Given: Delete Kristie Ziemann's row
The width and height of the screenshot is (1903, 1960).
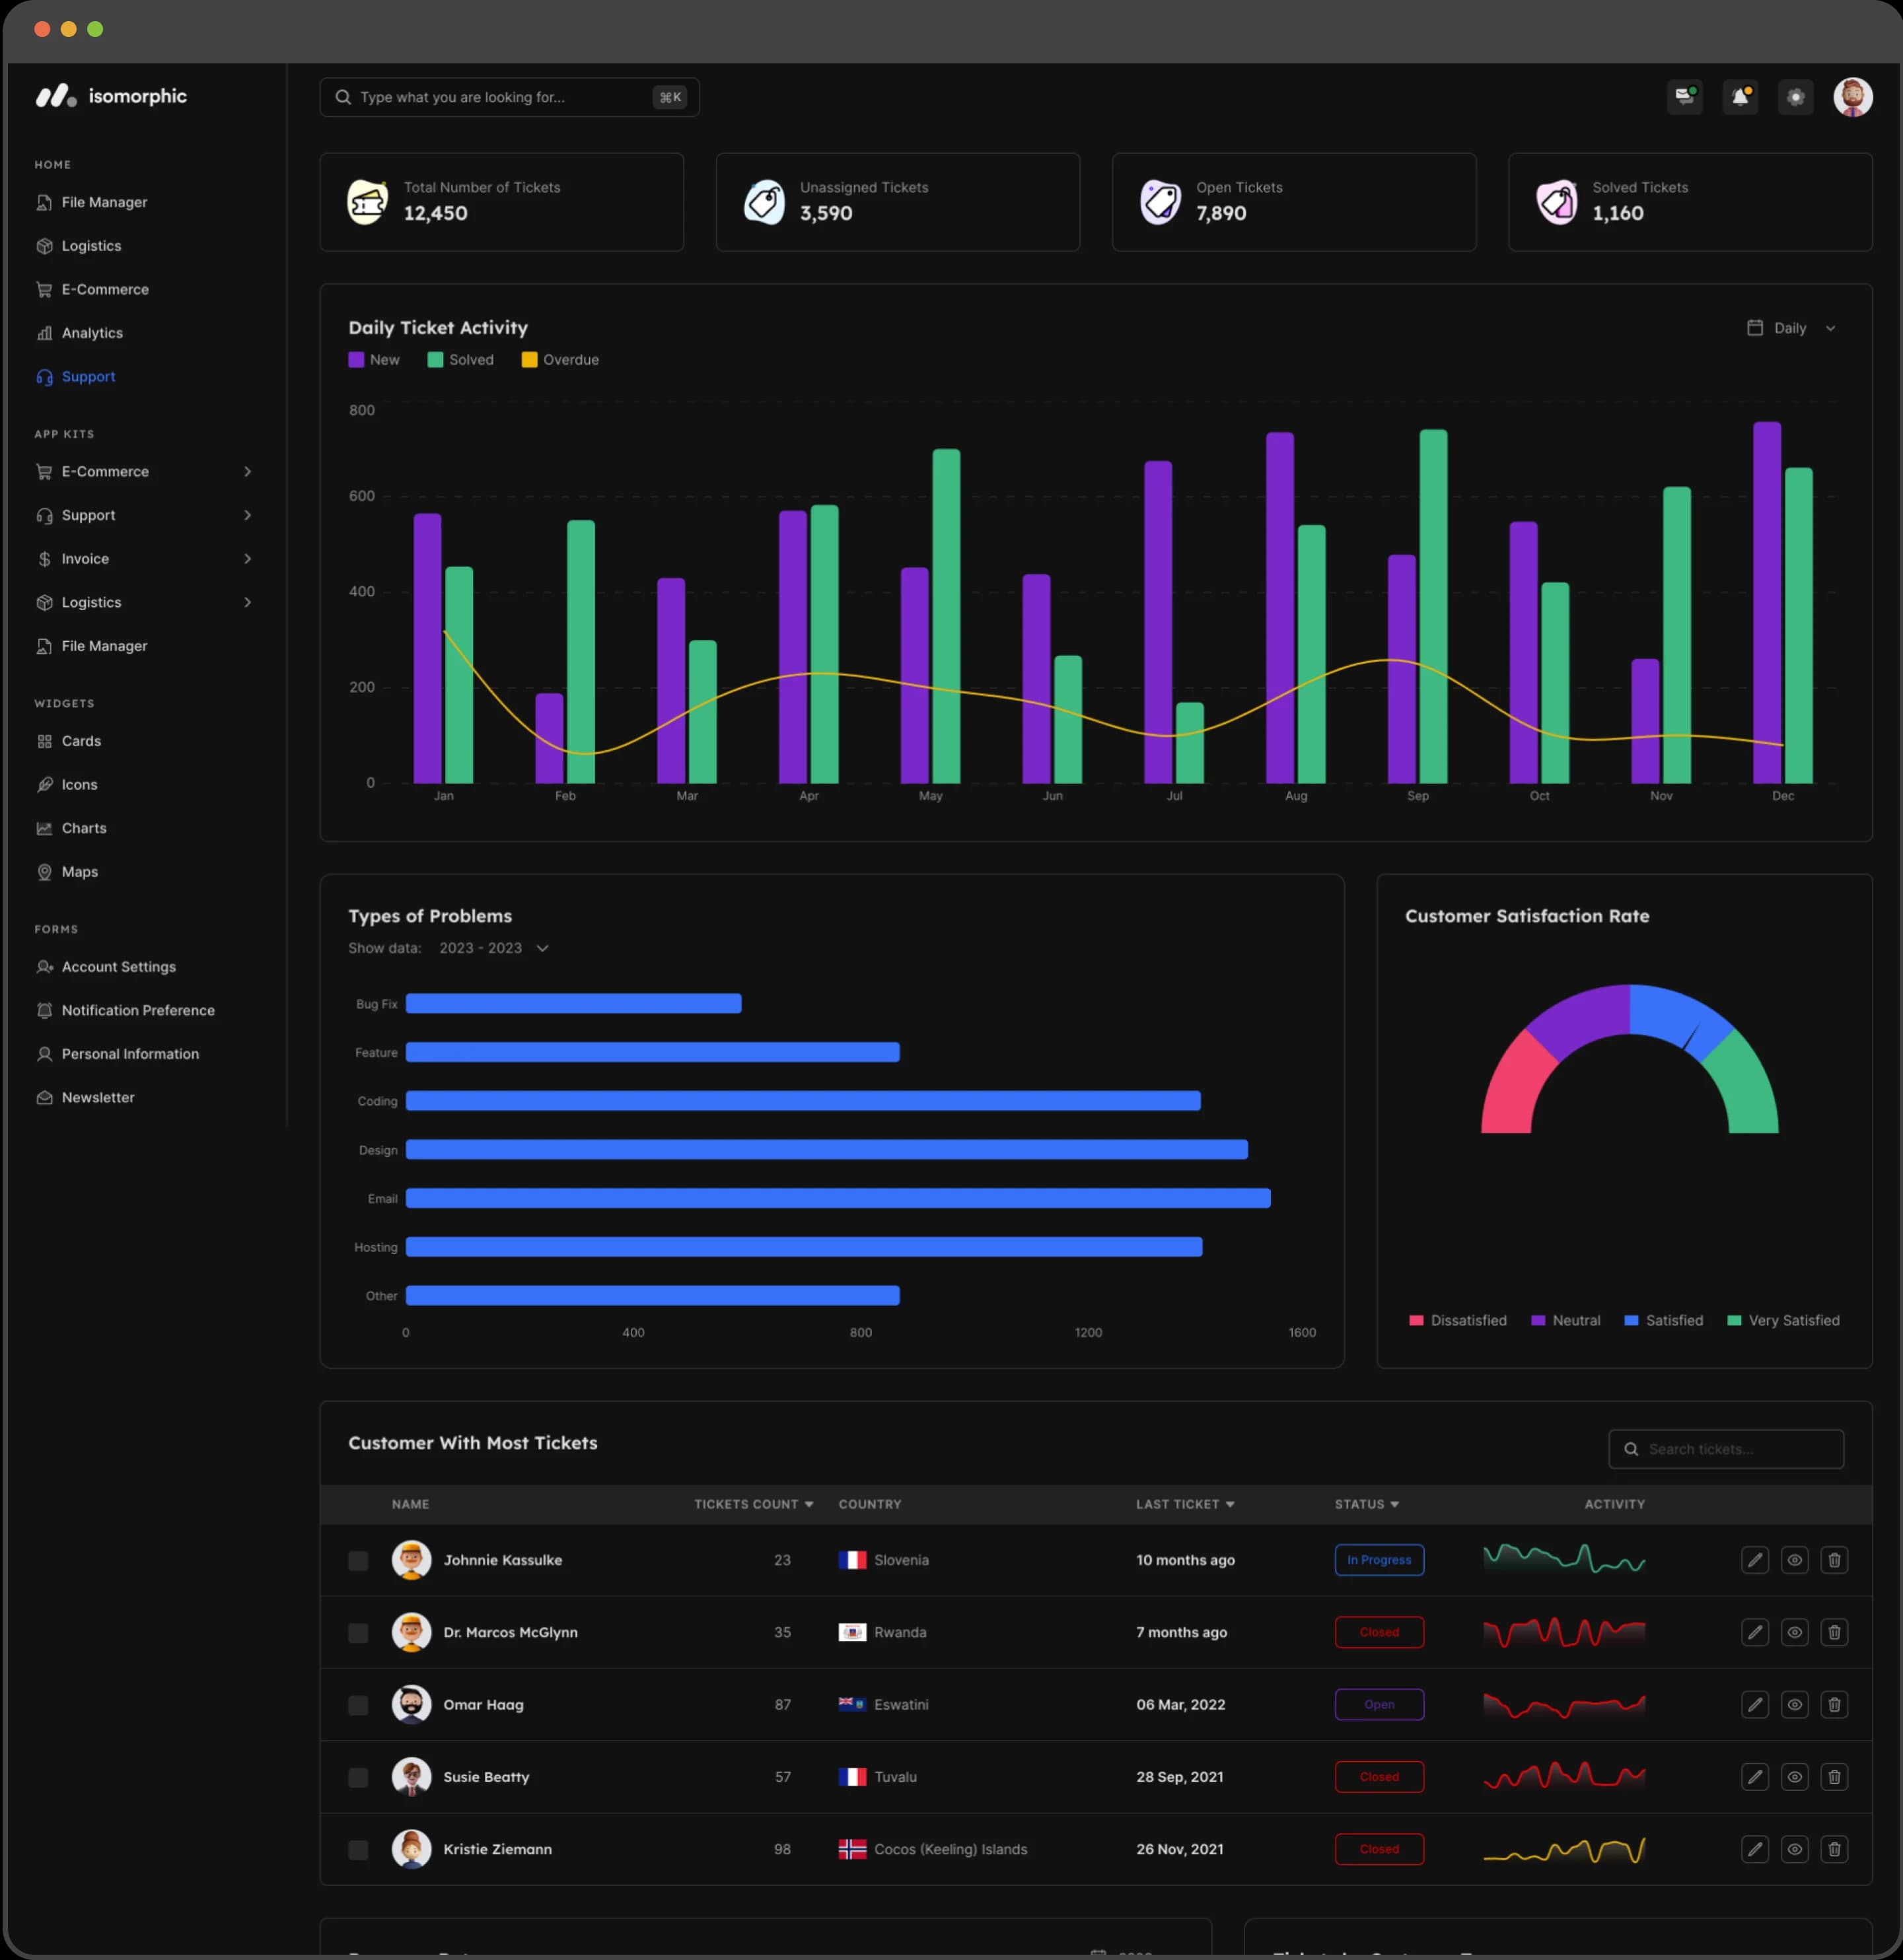Looking at the screenshot, I should (1834, 1849).
